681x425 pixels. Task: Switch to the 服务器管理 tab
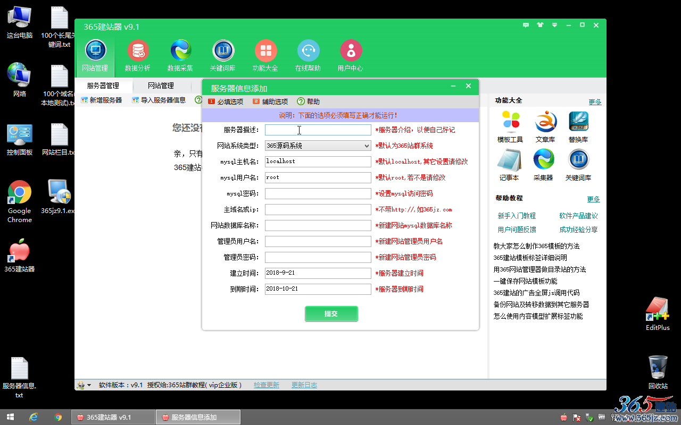(x=103, y=86)
